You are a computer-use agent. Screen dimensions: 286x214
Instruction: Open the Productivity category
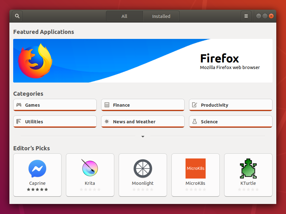tap(231, 105)
